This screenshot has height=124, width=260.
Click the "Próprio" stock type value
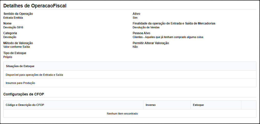(x=8, y=57)
